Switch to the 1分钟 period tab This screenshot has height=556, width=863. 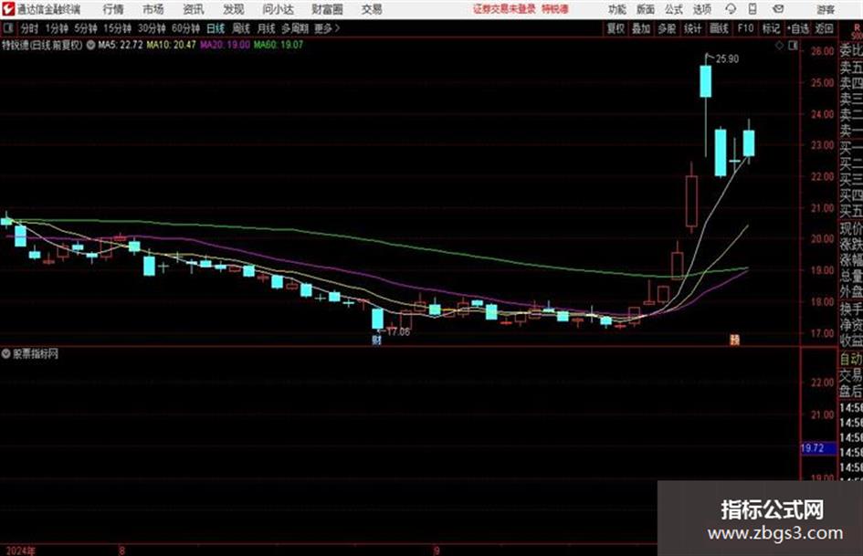coord(57,28)
